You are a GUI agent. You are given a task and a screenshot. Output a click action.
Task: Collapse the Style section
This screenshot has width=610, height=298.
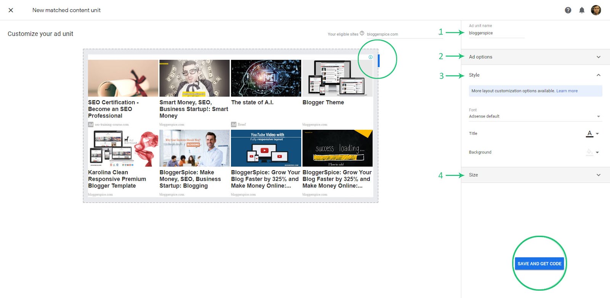pos(535,75)
